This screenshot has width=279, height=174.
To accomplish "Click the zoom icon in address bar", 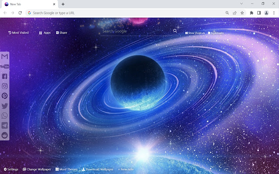I will [x=227, y=13].
